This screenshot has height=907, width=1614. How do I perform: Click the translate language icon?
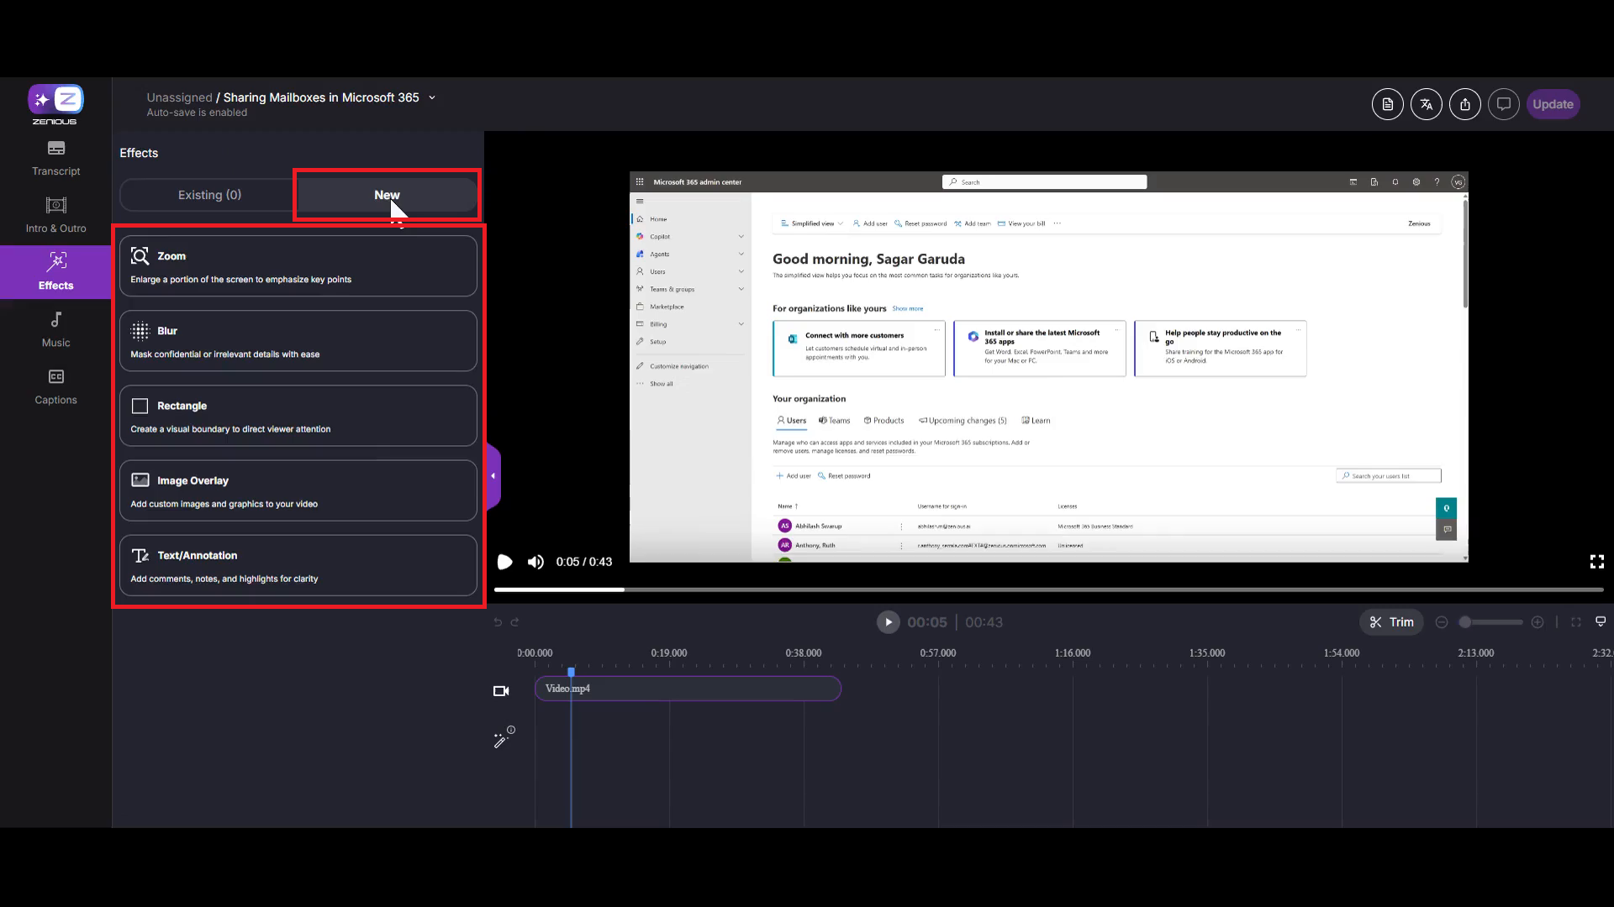(1426, 104)
